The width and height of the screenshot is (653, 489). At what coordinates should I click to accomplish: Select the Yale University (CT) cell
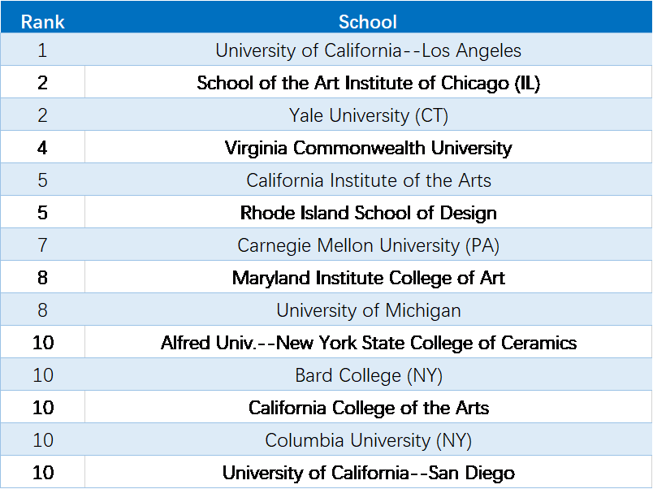[x=368, y=115]
